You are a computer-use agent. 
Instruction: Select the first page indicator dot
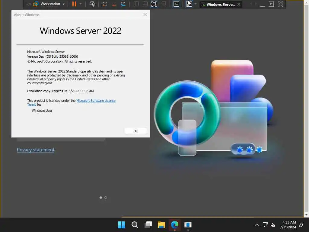(x=101, y=198)
